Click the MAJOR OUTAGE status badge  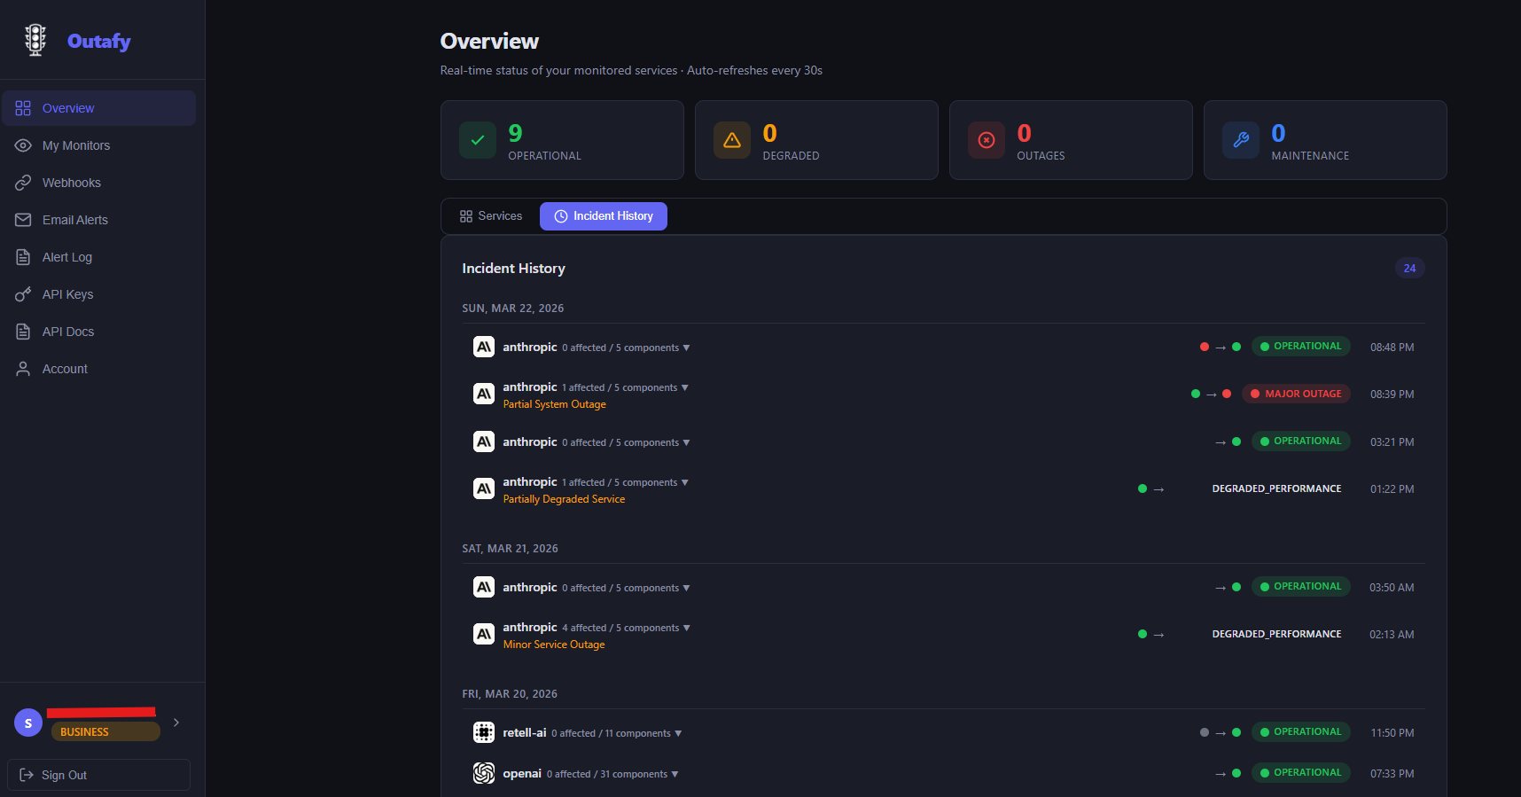(1296, 394)
